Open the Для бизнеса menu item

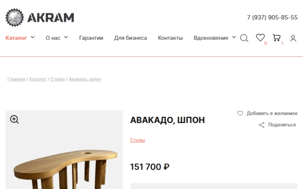point(130,38)
